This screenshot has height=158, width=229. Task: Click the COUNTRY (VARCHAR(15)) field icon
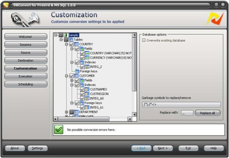click(87, 53)
